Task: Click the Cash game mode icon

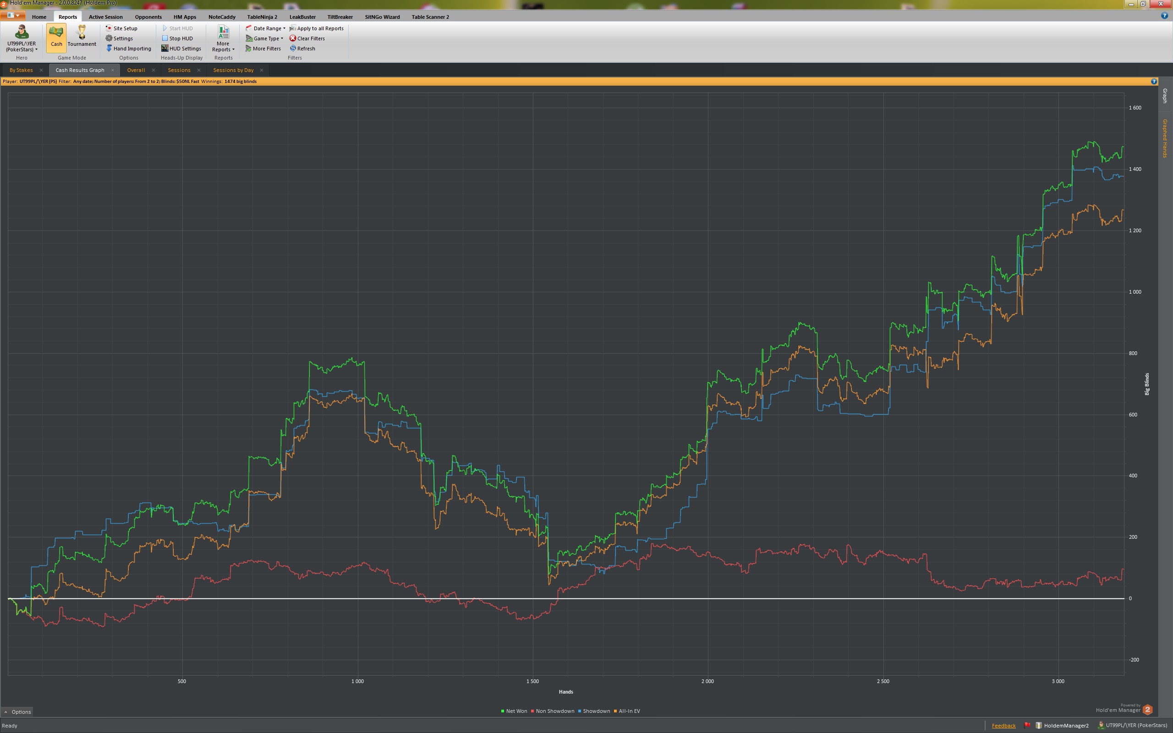Action: point(56,33)
